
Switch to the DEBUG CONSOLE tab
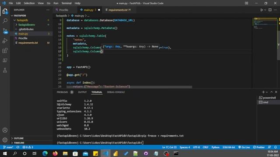pyautogui.click(x=115, y=92)
